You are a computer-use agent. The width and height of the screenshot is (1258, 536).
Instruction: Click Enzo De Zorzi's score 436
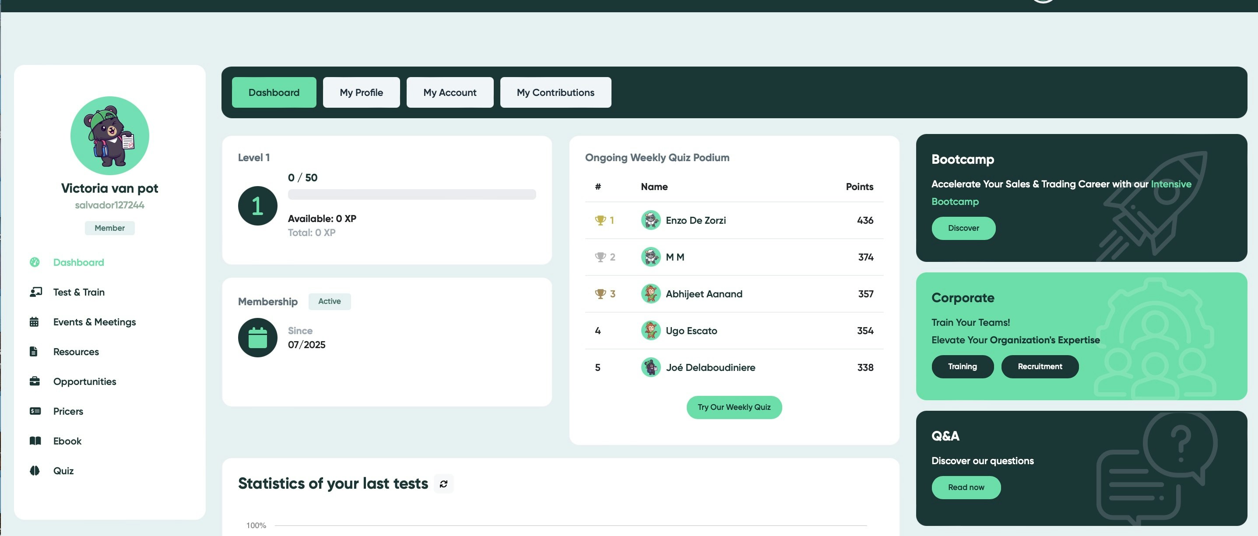coord(865,220)
